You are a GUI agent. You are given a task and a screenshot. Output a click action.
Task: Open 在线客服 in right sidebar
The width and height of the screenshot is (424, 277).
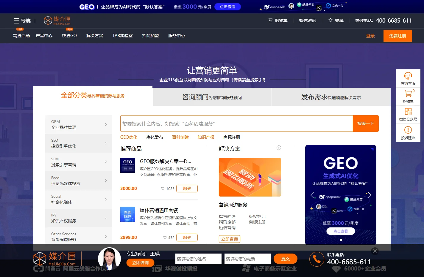pyautogui.click(x=408, y=78)
